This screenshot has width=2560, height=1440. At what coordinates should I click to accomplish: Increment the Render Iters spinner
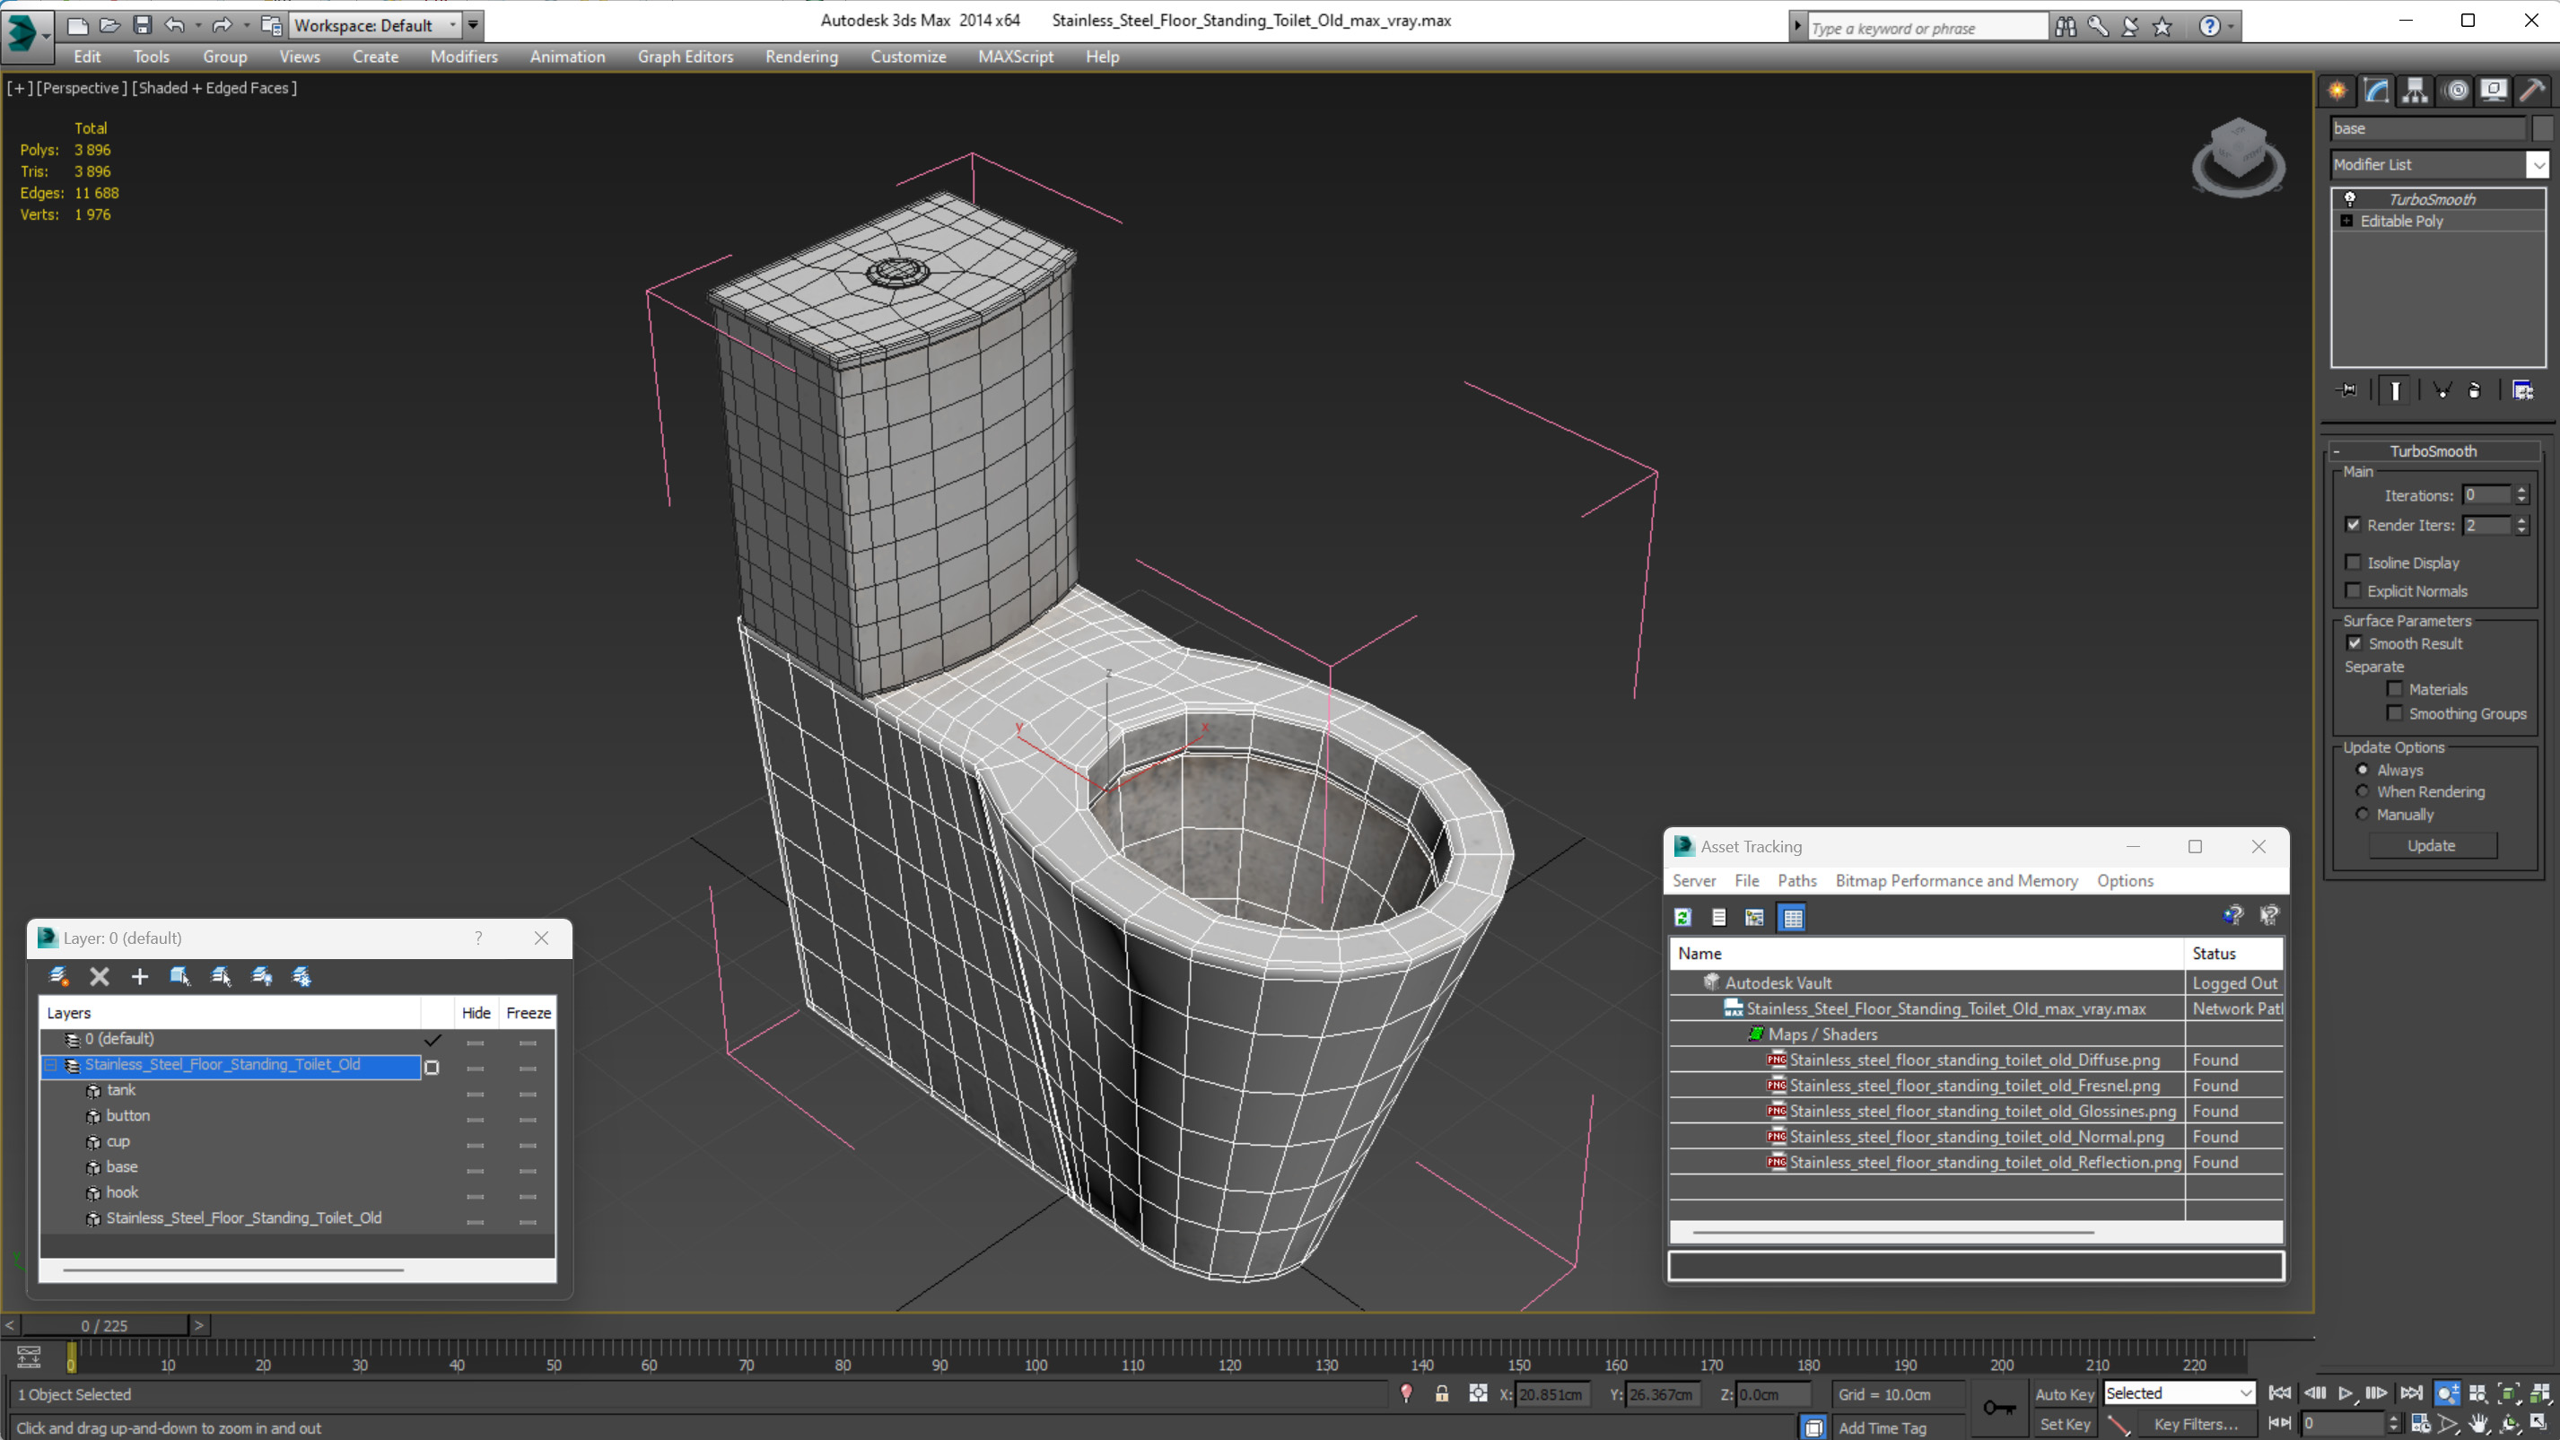point(2521,519)
